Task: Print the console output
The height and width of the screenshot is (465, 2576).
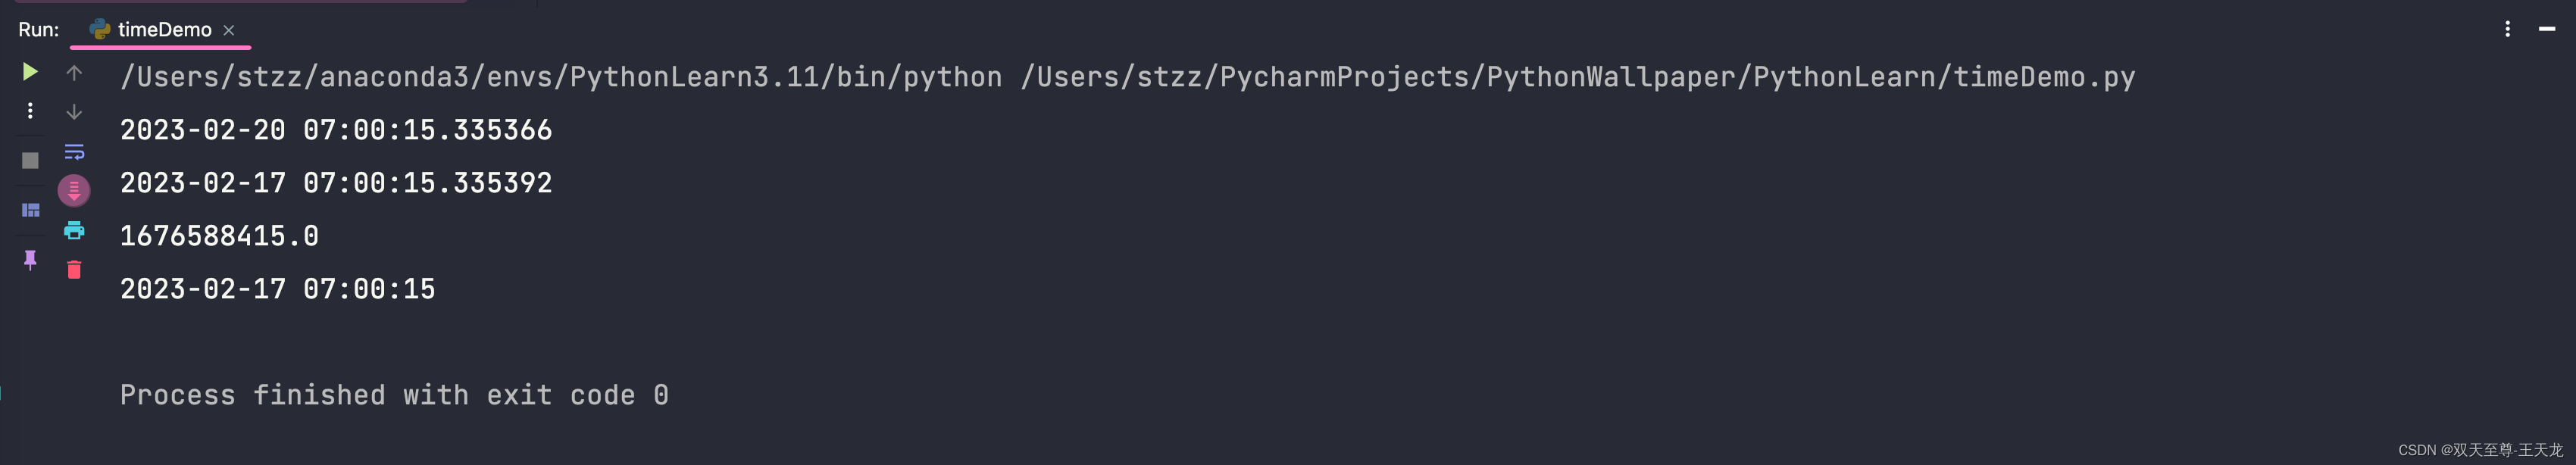Action: [75, 231]
